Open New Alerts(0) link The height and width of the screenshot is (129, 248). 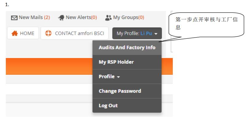click(x=77, y=17)
